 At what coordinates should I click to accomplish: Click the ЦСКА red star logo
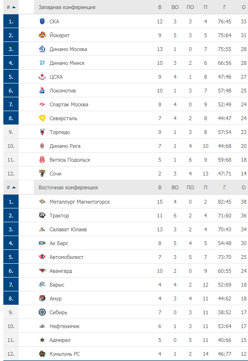tap(42, 77)
